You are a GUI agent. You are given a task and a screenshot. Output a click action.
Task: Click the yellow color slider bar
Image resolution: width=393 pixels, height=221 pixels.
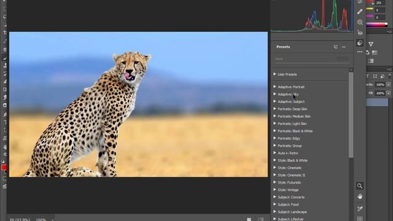pyautogui.click(x=370, y=9)
